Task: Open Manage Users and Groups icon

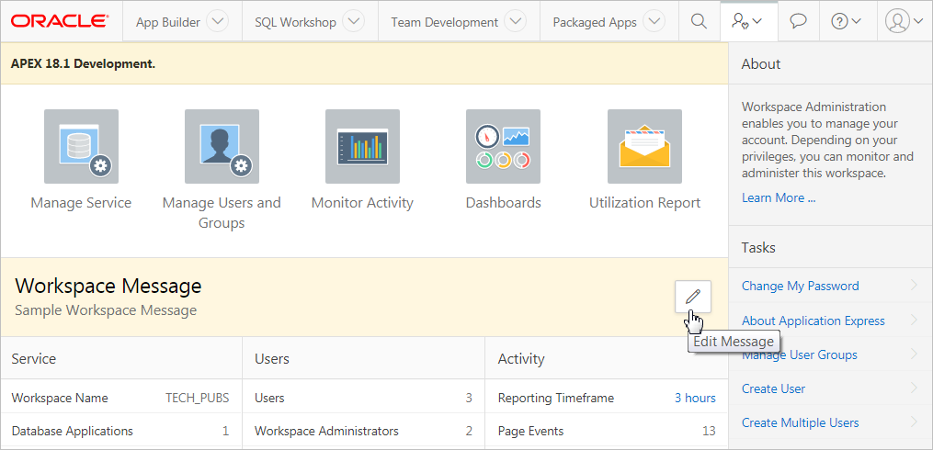Action: (222, 147)
